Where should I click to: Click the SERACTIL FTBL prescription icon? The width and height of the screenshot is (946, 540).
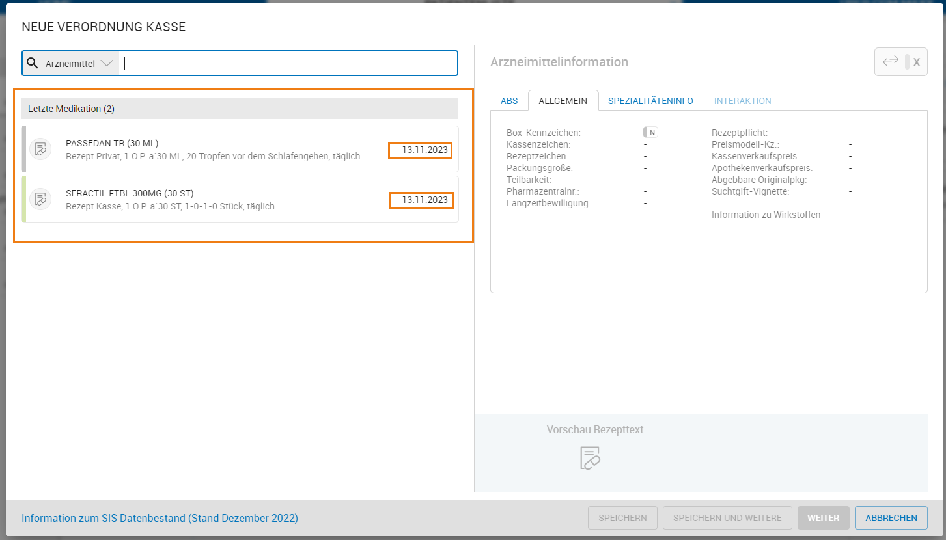(x=40, y=199)
